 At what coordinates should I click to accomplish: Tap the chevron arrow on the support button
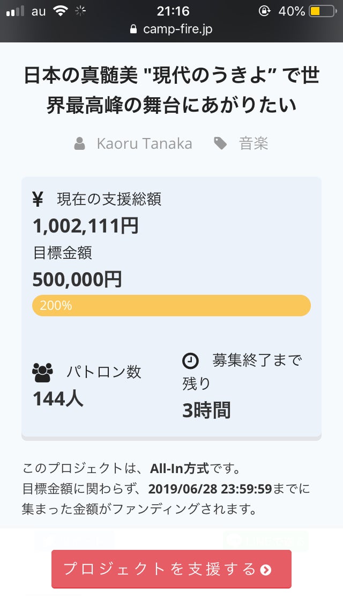pyautogui.click(x=266, y=570)
